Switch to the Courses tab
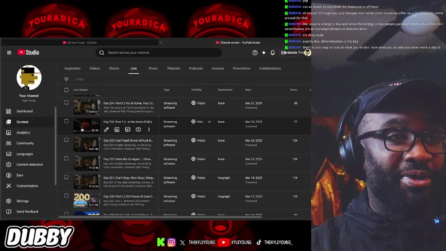The width and height of the screenshot is (446, 251). [218, 68]
